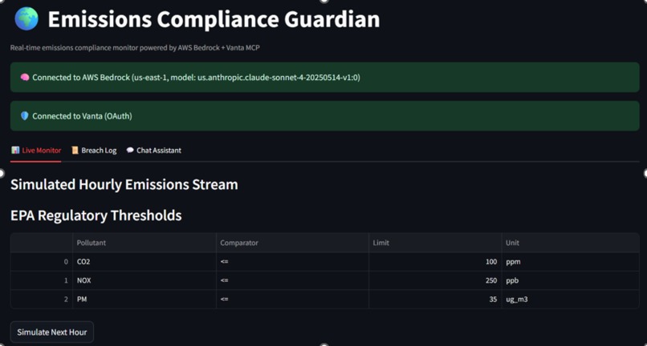Click the speech bubble icon on Chat Assistant

[130, 151]
